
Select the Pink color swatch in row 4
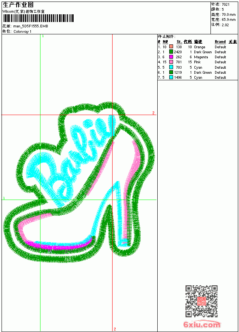coord(171,62)
